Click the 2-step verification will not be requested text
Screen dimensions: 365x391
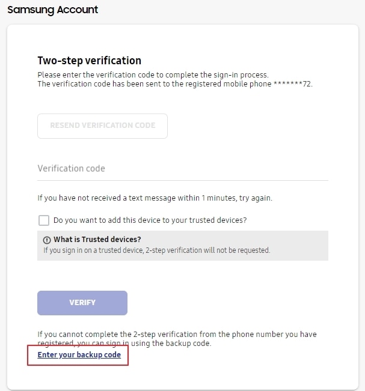pos(157,250)
